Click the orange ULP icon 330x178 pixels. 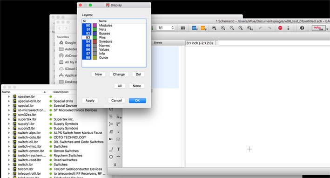point(203,28)
